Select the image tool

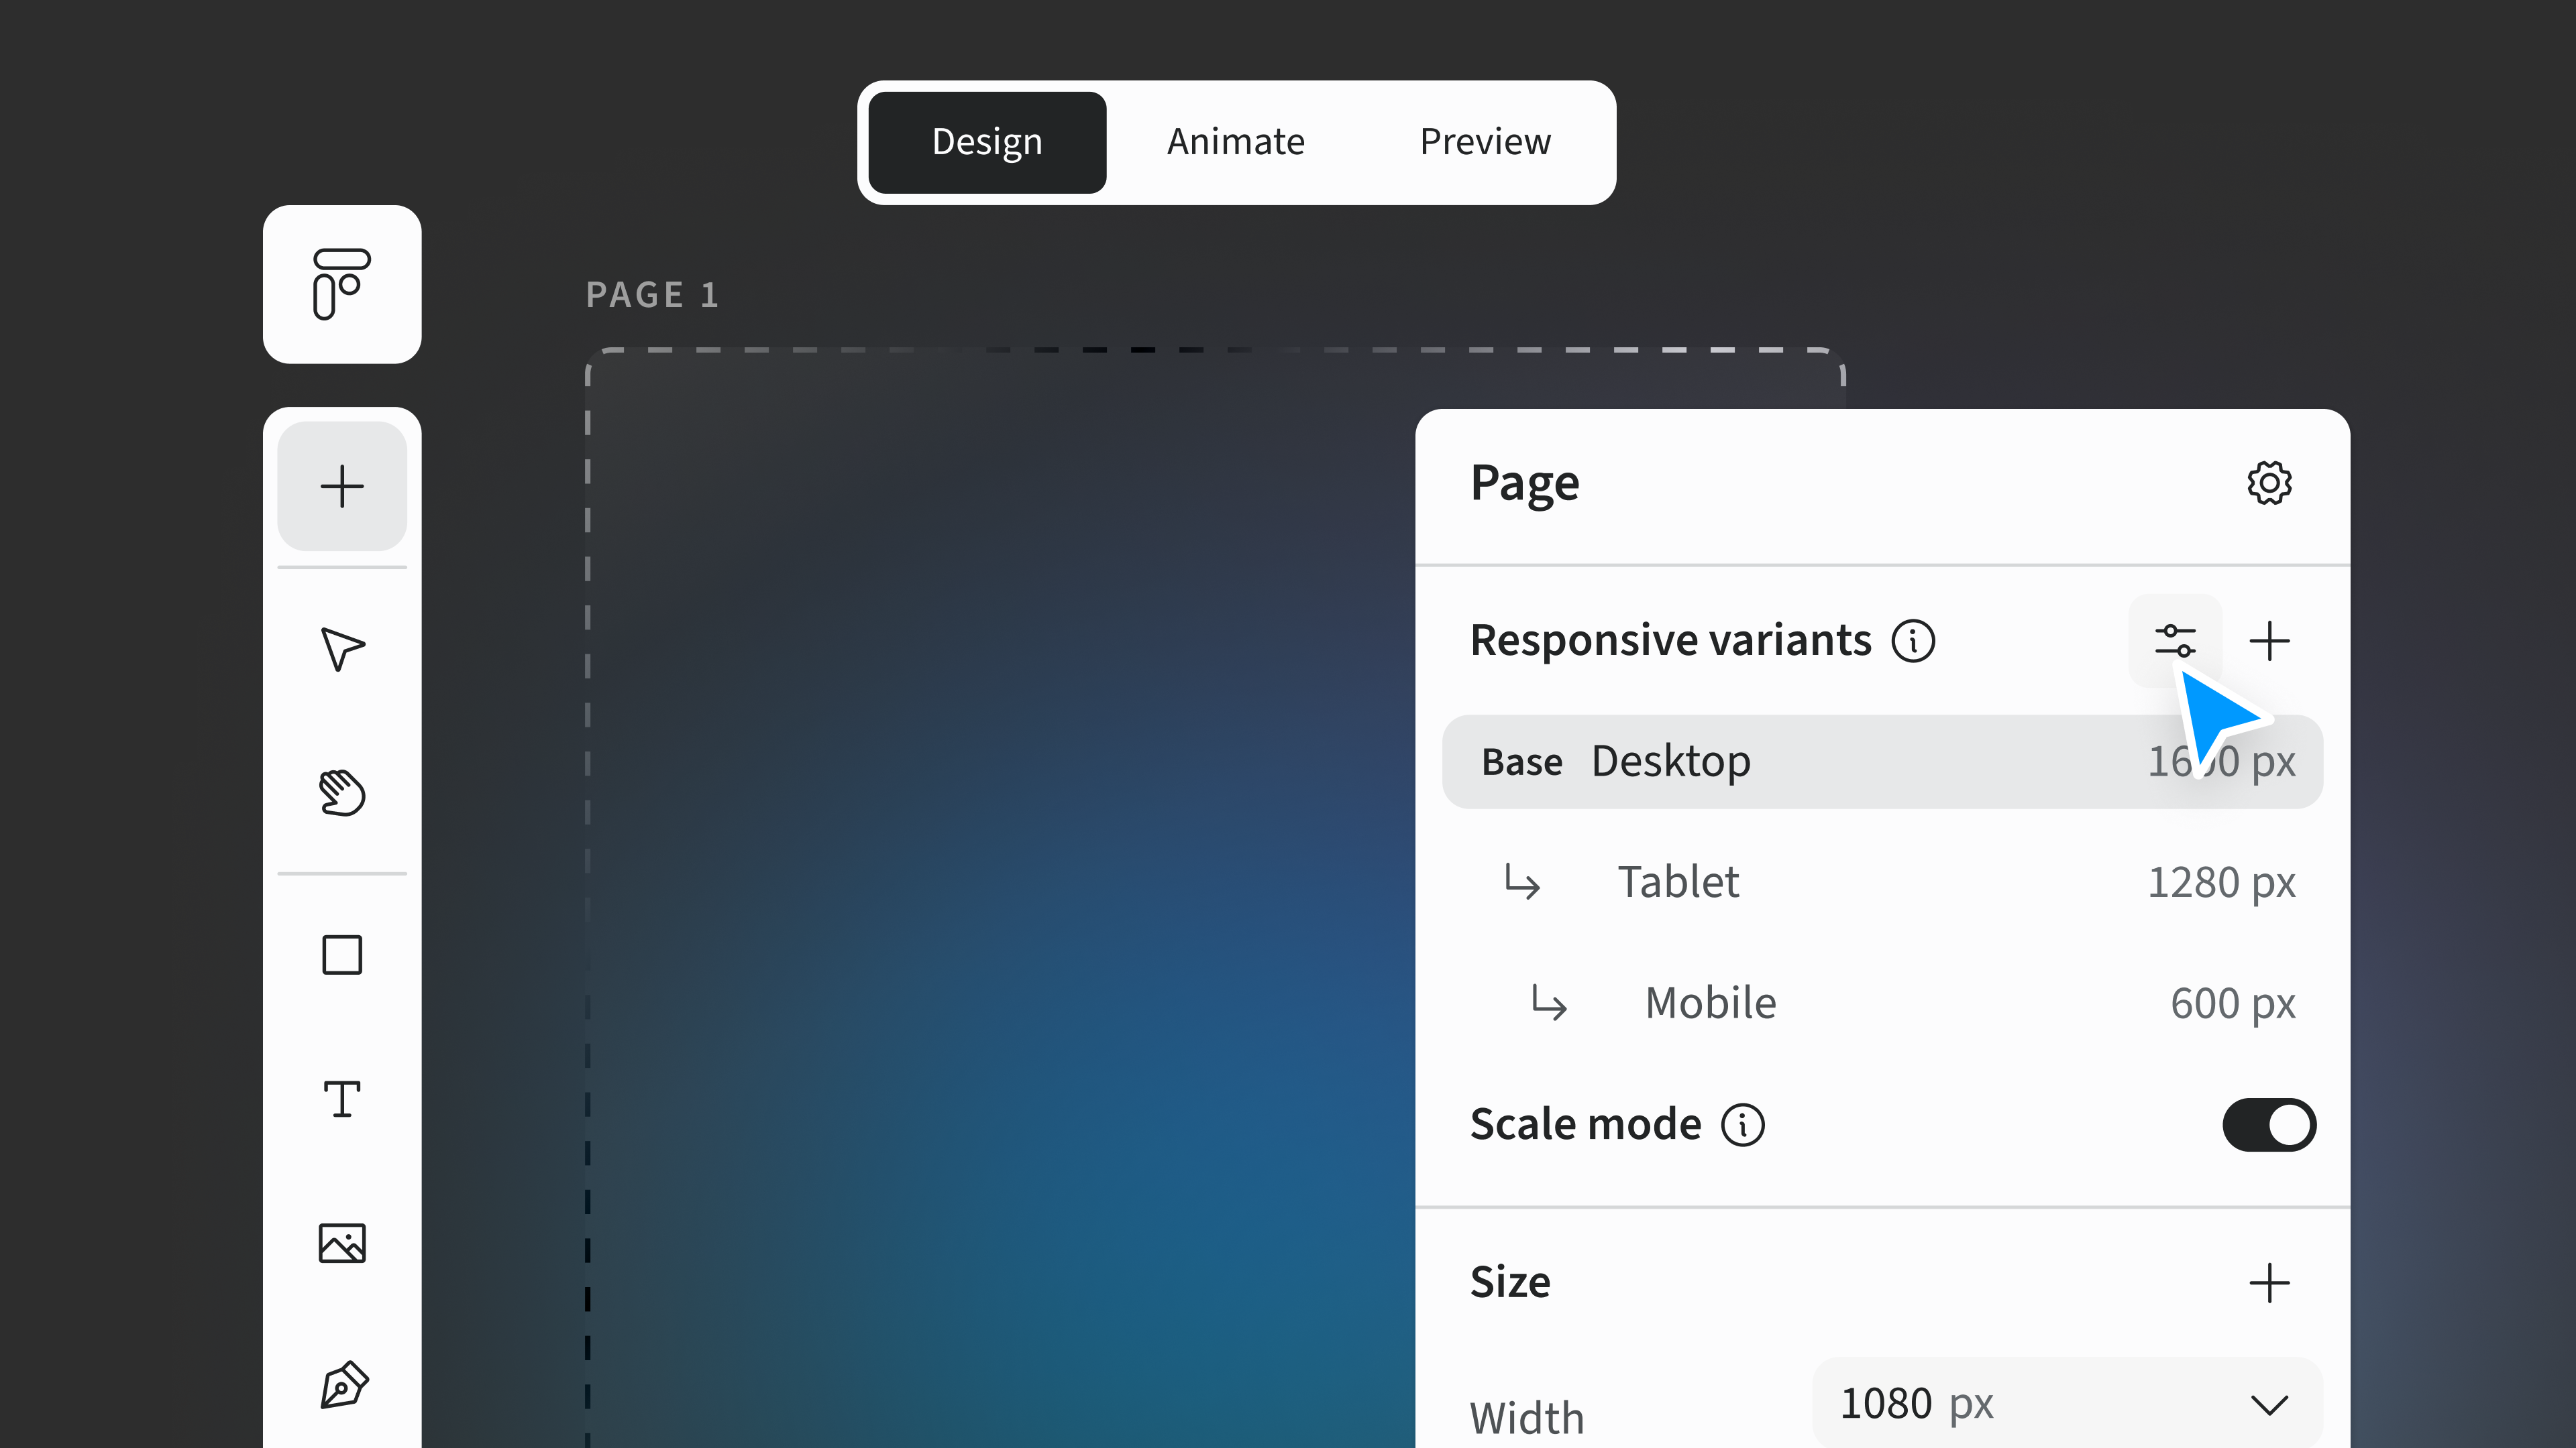342,1243
